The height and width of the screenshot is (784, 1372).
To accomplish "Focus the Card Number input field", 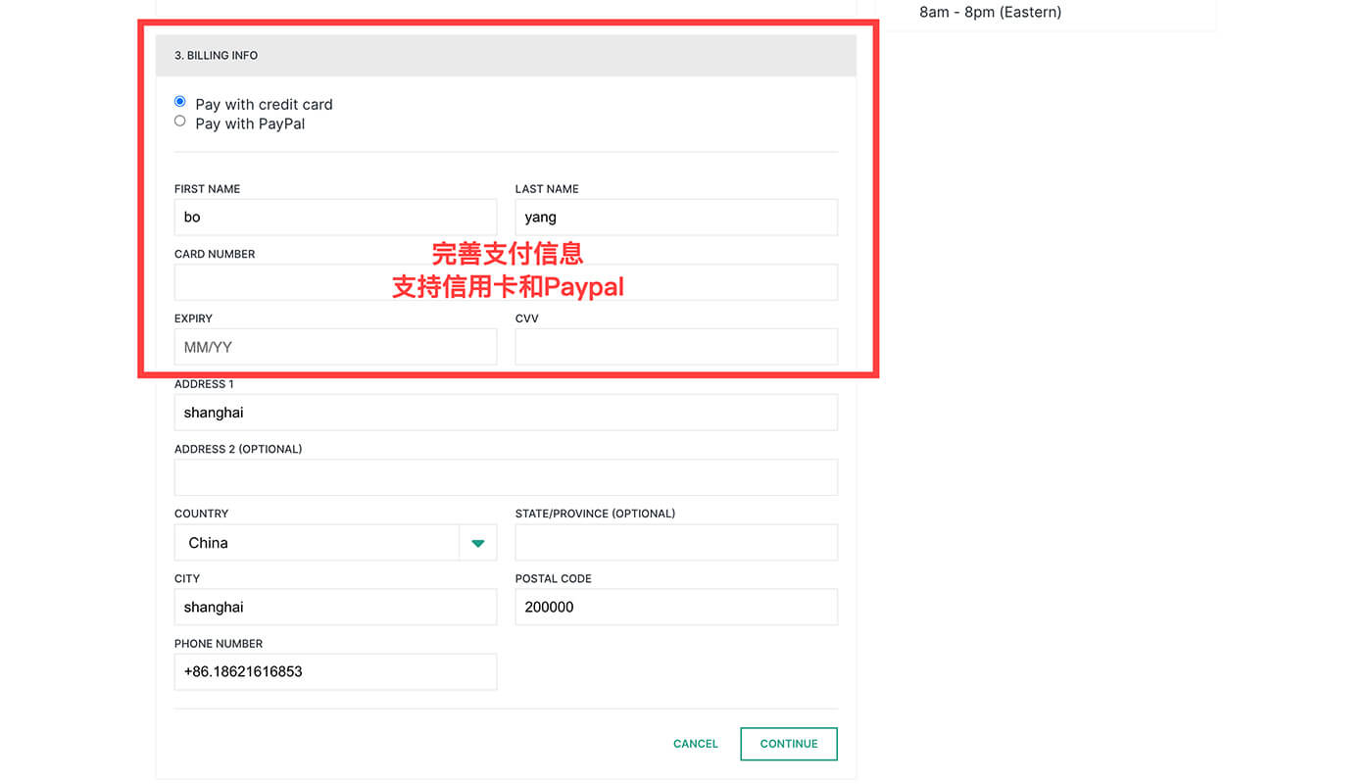I will (x=506, y=282).
